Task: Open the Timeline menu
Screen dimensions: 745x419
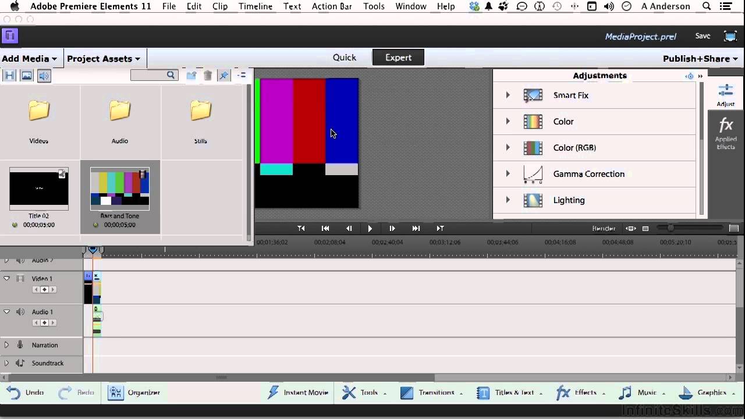Action: (256, 6)
